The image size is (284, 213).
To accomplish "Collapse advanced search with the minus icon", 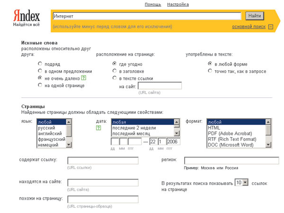I will [271, 27].
